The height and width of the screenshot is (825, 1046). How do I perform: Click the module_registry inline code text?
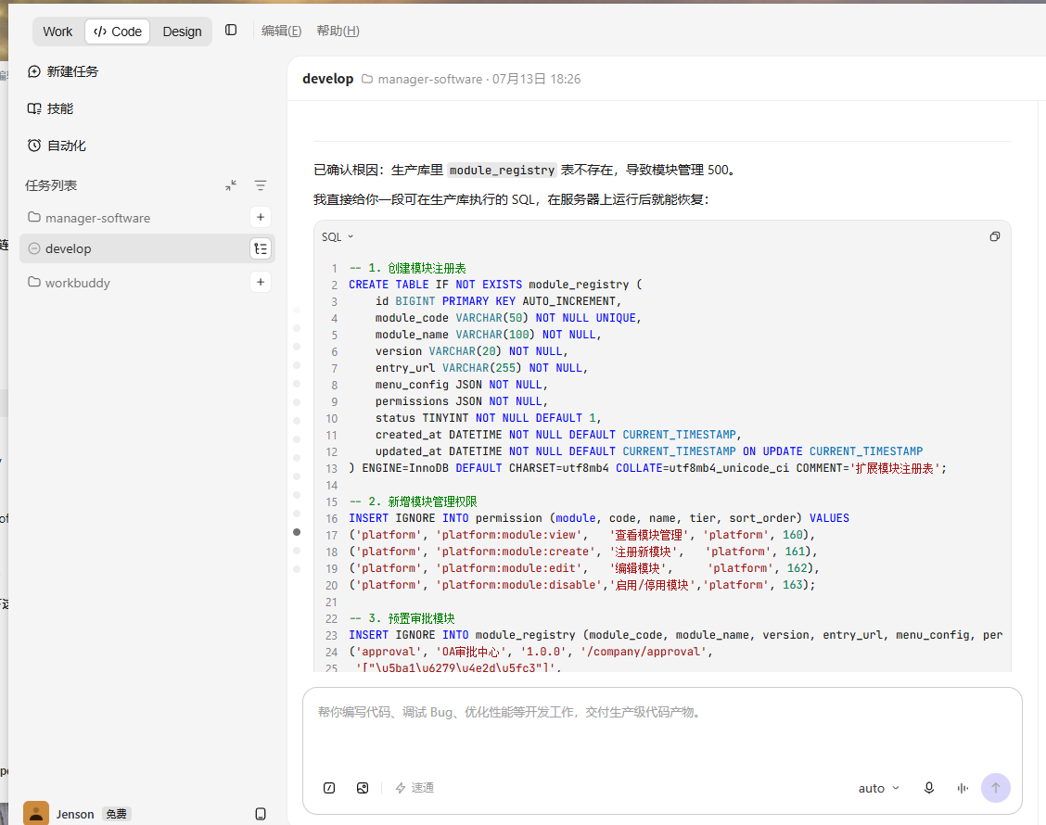(502, 170)
